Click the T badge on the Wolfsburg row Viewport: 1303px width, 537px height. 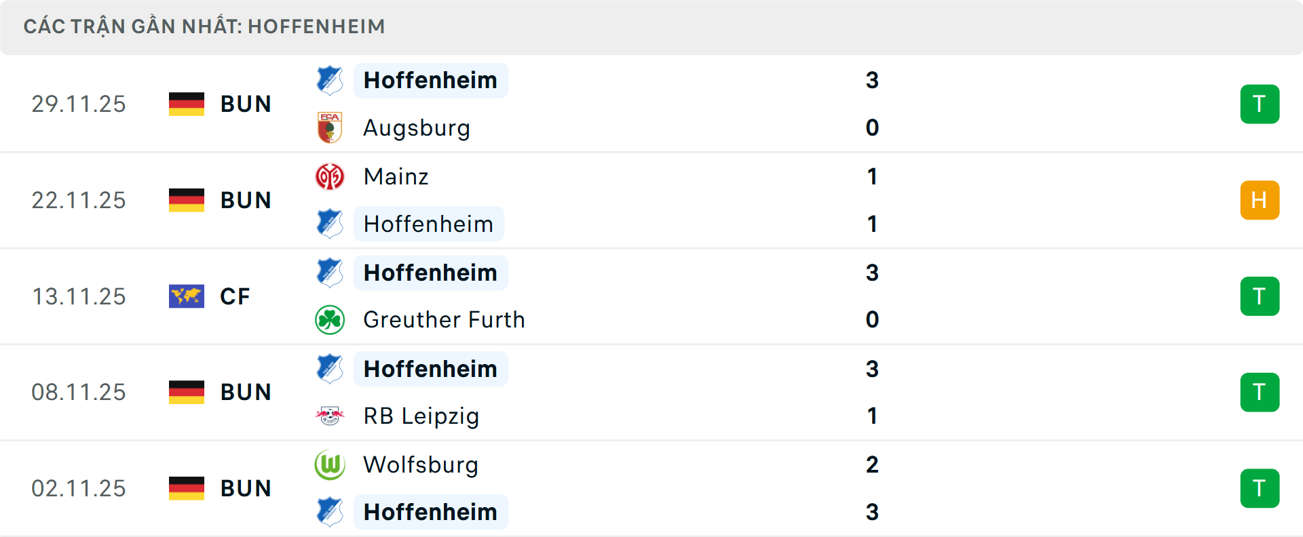(1260, 488)
